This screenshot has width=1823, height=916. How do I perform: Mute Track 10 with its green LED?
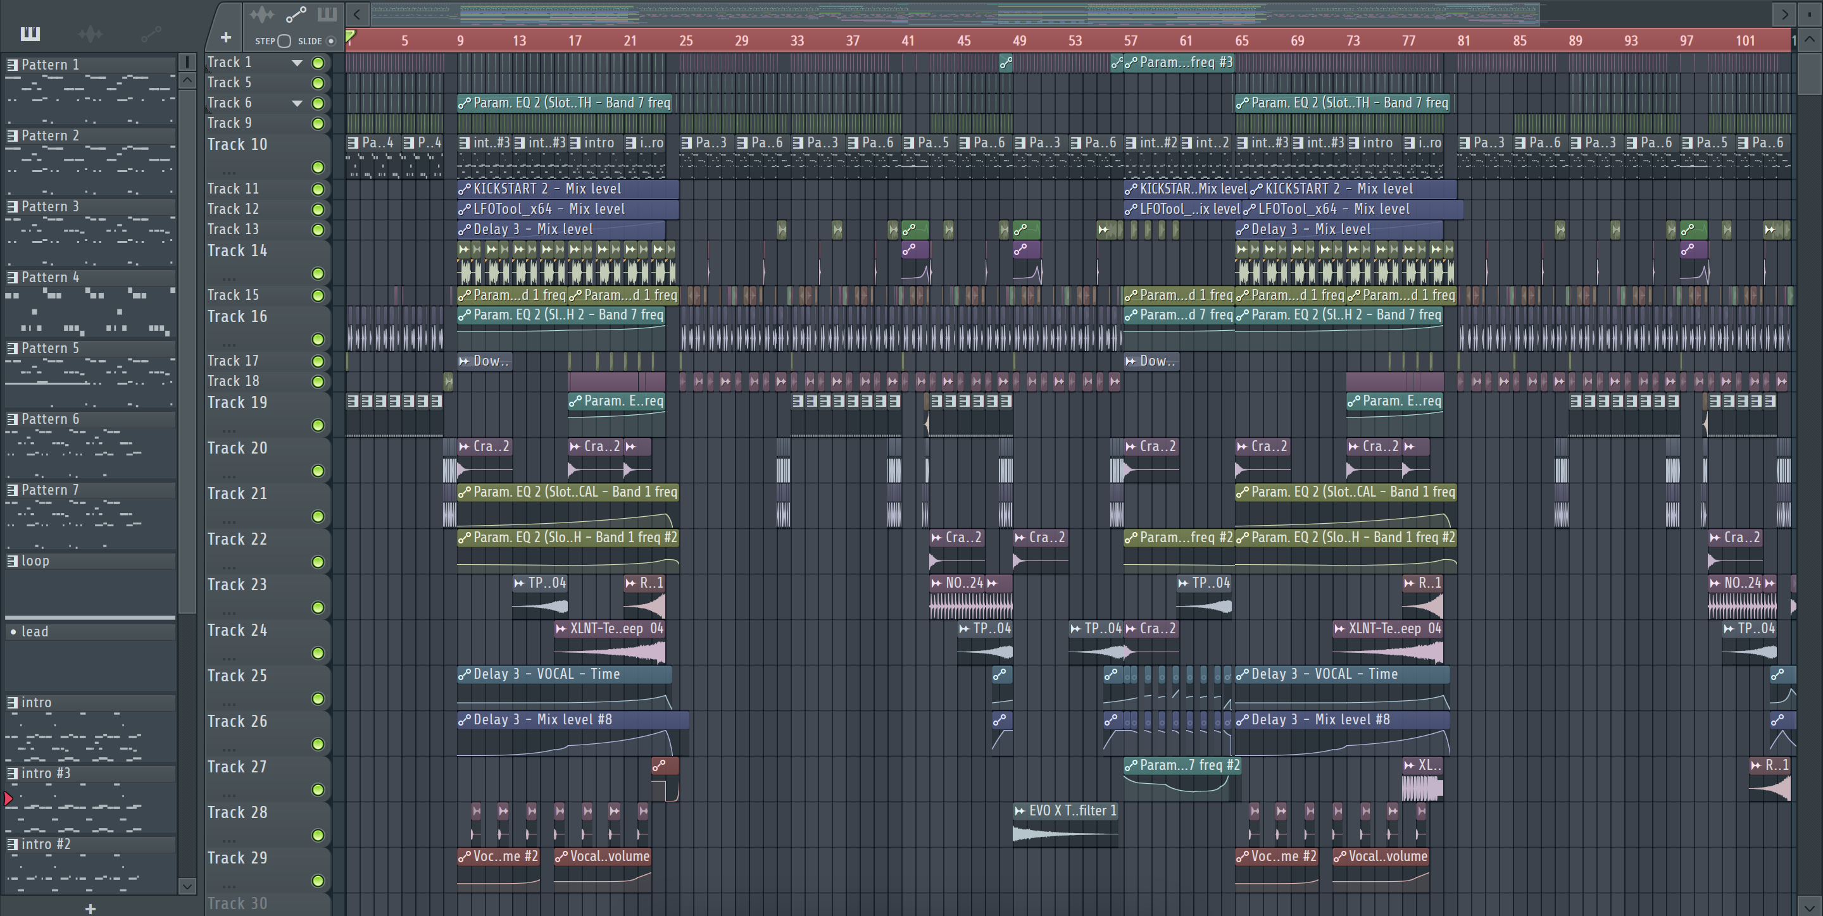pos(318,168)
